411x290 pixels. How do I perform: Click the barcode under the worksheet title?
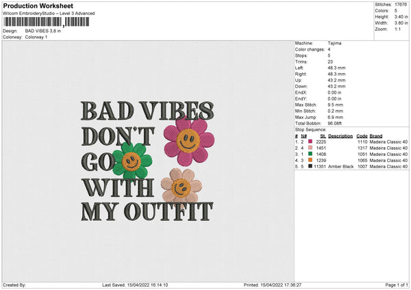(47, 22)
